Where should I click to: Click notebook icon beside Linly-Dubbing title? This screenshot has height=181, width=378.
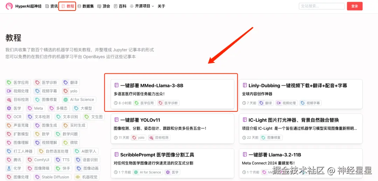click(245, 85)
